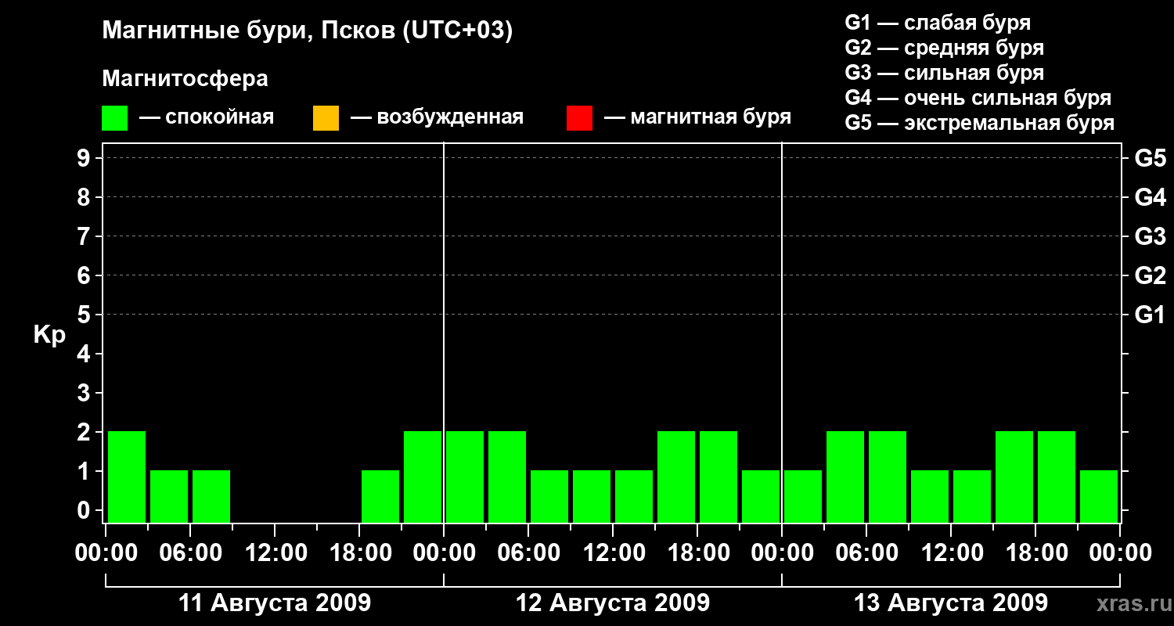1174x626 pixels.
Task: Click the 13 August 06:00–09:00 bar
Action: pyautogui.click(x=888, y=477)
